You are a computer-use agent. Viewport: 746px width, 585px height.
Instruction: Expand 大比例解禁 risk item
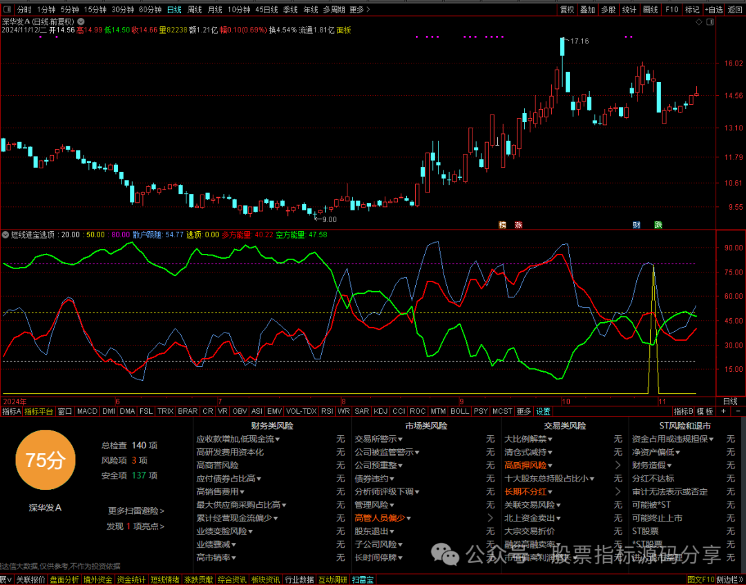point(528,439)
